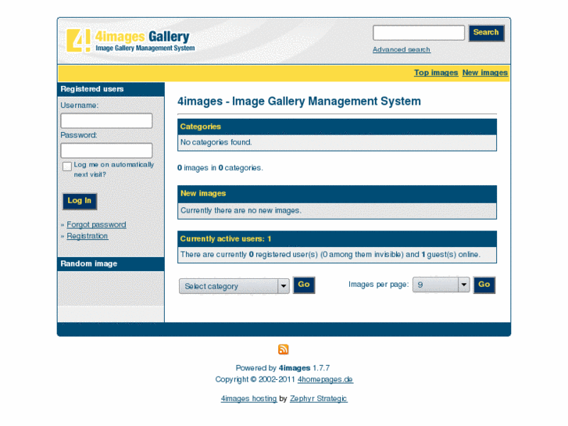Viewport: 568px width, 426px height.
Task: Open the Forgot password link
Action: 96,225
